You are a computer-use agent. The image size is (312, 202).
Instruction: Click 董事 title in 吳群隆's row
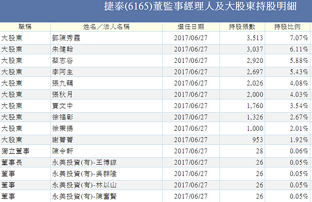coord(8,174)
